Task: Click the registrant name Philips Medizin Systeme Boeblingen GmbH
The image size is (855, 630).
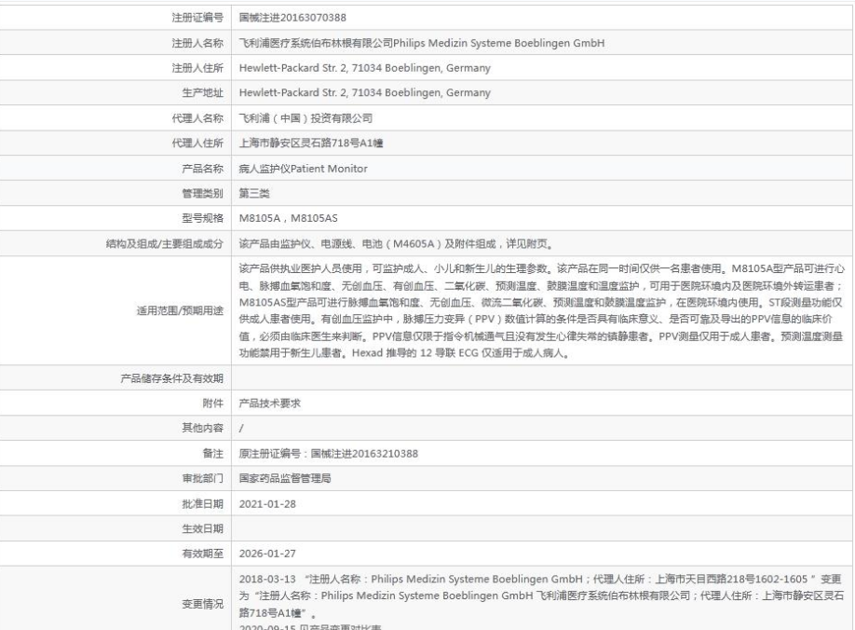Action: (x=498, y=43)
